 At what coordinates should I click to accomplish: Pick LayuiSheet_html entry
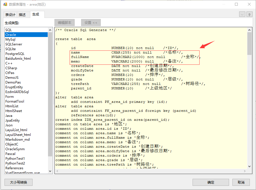(26, 135)
